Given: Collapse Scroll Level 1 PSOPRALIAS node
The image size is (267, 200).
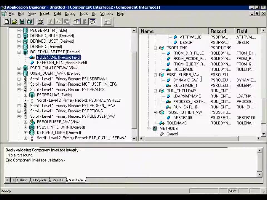Looking at the screenshot, I should 19,90.
